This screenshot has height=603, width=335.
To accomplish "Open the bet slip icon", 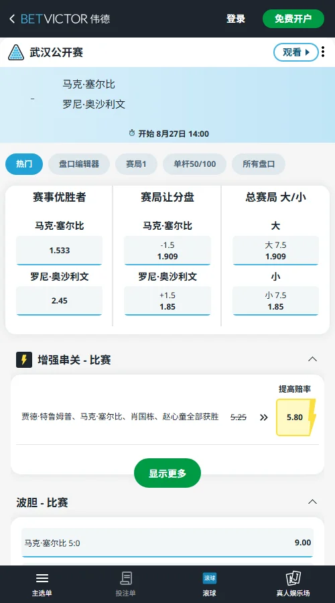I will pos(126,578).
